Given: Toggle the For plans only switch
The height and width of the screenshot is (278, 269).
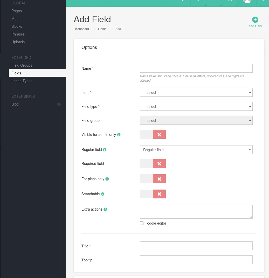Looking at the screenshot, I should [x=153, y=179].
